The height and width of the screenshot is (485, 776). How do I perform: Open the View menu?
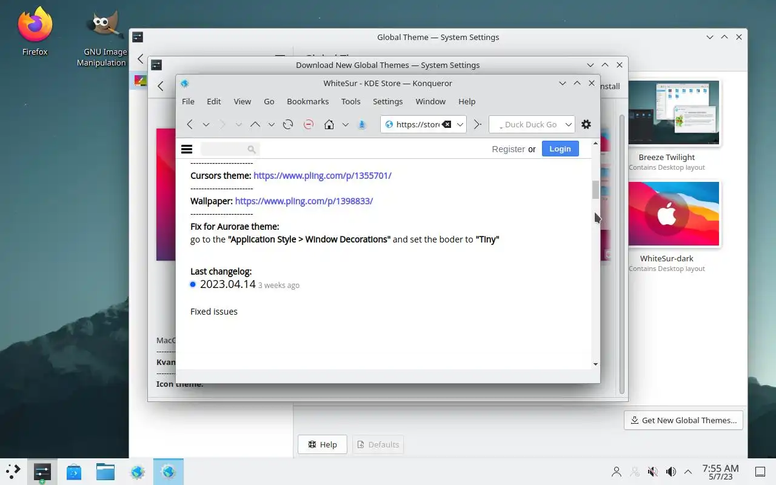pos(242,101)
